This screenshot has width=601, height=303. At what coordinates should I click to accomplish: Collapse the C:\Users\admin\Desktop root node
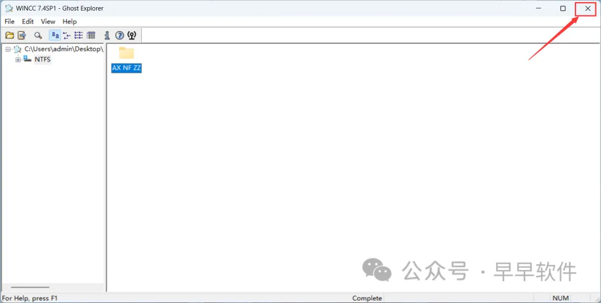pyautogui.click(x=8, y=49)
